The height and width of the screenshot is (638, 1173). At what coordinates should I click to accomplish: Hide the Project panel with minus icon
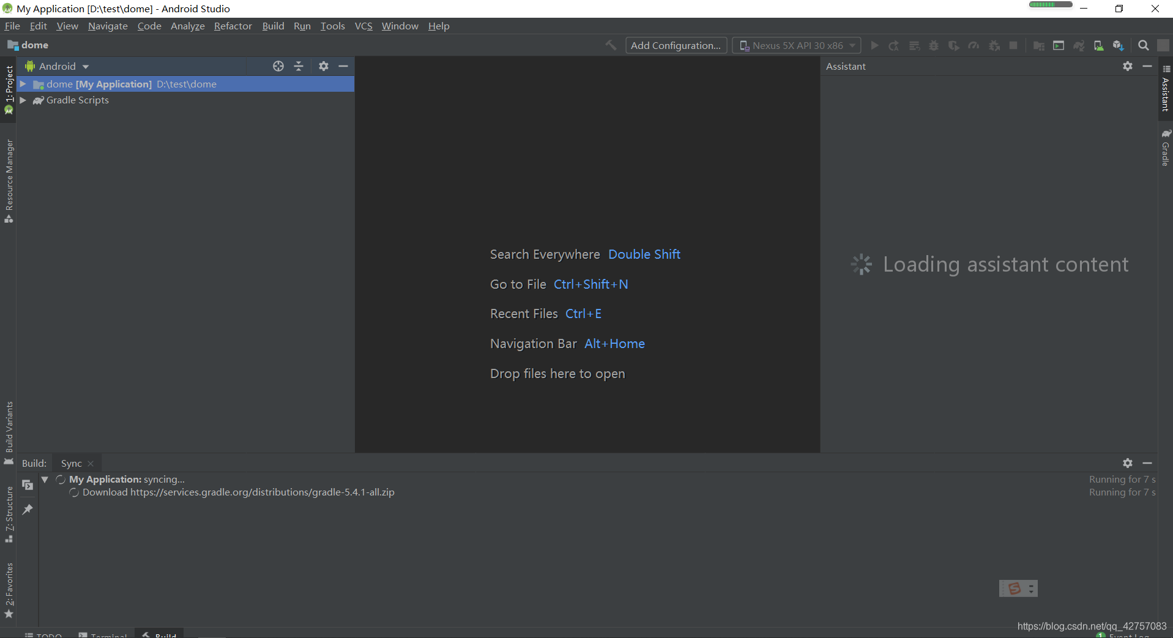pos(343,66)
